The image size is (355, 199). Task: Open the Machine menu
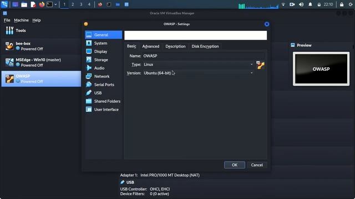point(21,20)
